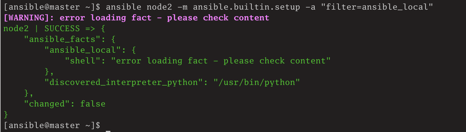Click the "/usr/bin/python" value
Viewport: 466px width, 132px height.
257,82
